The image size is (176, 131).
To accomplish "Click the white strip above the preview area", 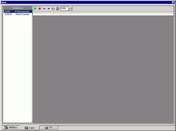I will click(x=103, y=13).
